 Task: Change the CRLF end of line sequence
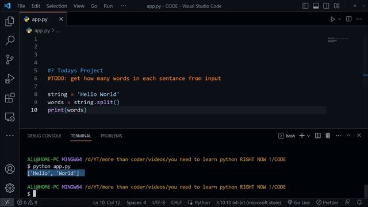pos(177,202)
